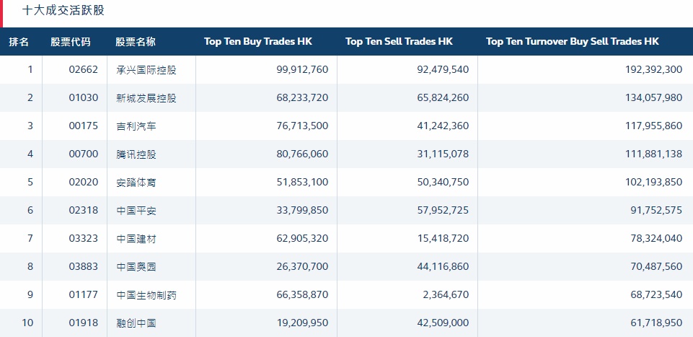The image size is (693, 337).
Task: Click stock code 03323
Action: click(x=83, y=239)
